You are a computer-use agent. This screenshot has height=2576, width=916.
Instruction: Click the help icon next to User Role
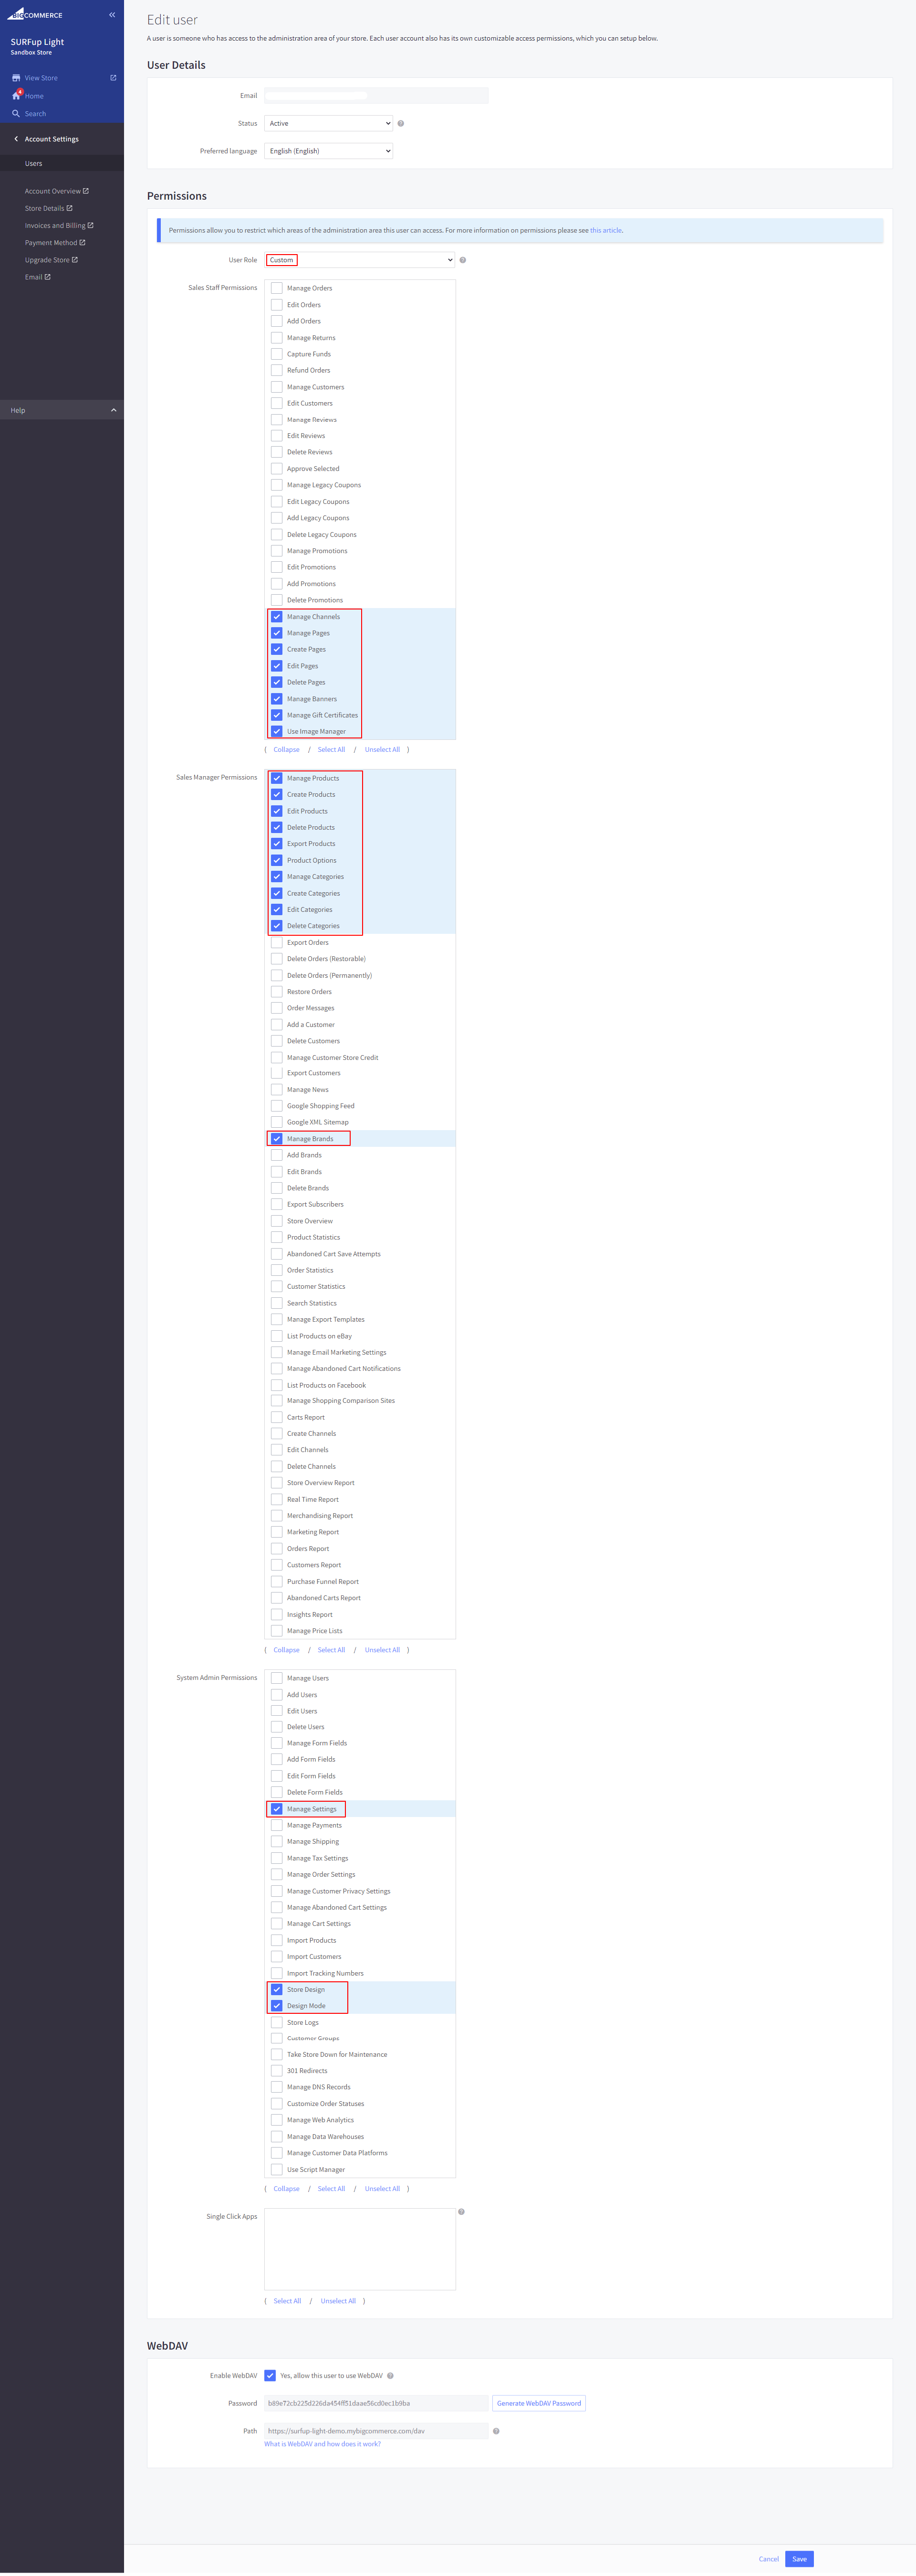[462, 260]
